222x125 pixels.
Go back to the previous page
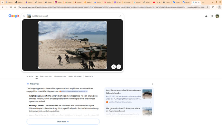pos(3,7)
